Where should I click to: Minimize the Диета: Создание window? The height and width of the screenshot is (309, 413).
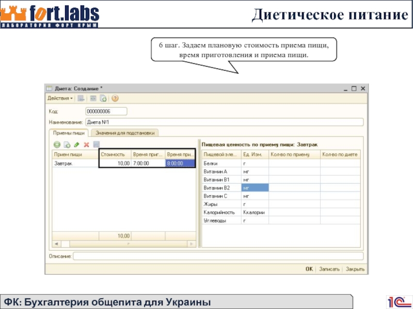point(345,89)
